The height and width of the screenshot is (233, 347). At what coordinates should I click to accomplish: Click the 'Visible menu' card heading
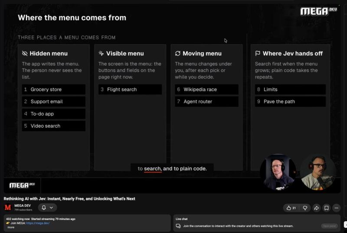tap(125, 53)
